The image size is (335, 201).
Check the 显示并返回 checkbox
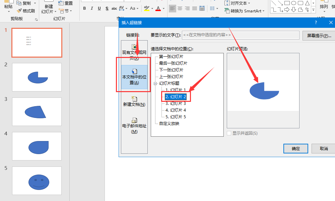click(x=229, y=133)
